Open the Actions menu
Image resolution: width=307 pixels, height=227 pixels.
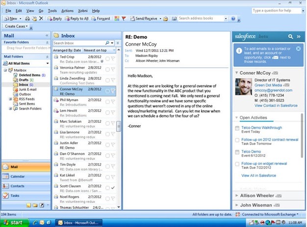click(67, 11)
